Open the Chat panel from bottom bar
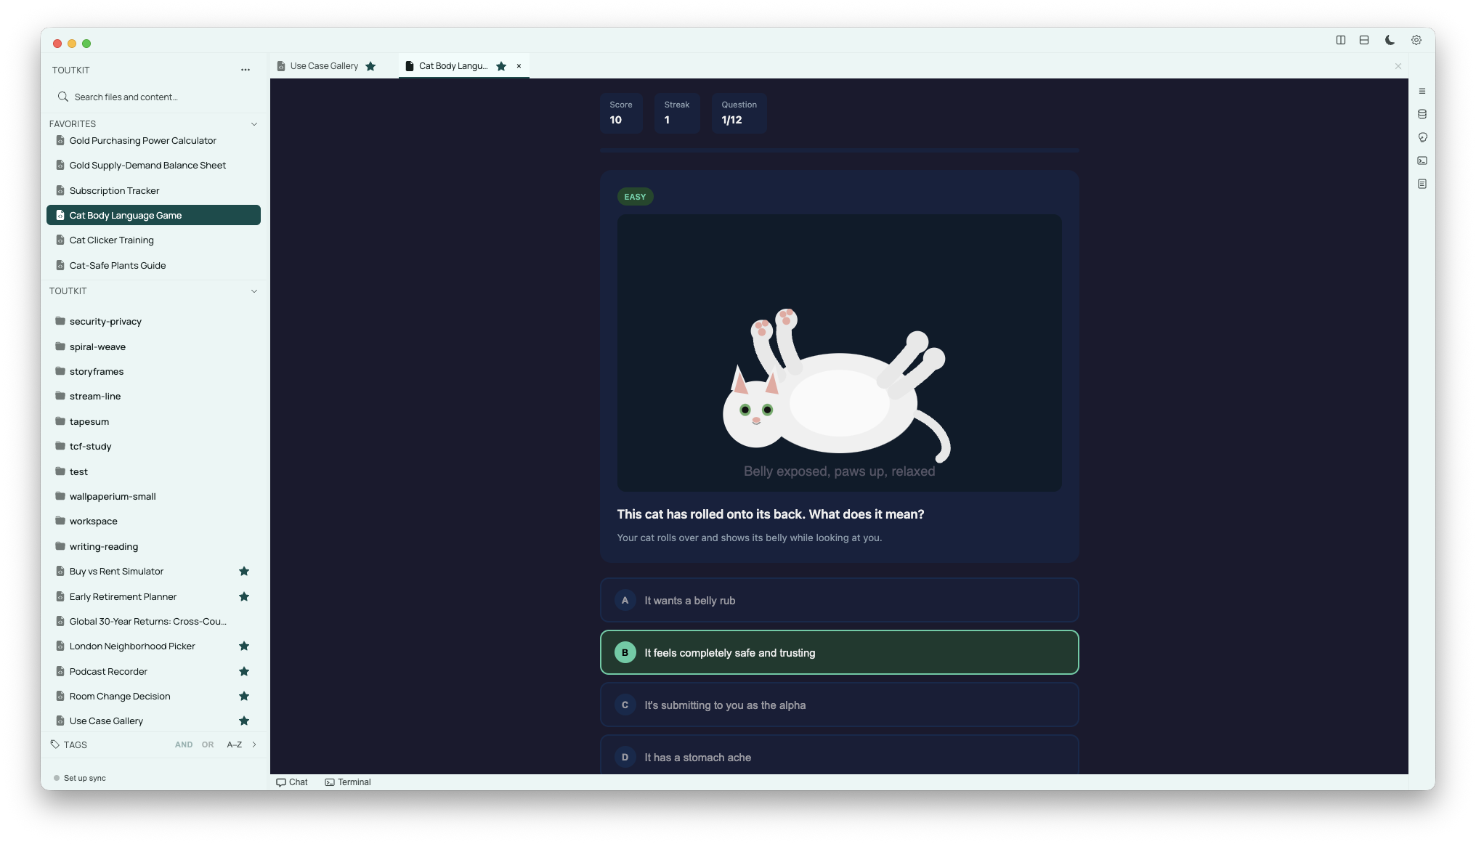 (292, 782)
